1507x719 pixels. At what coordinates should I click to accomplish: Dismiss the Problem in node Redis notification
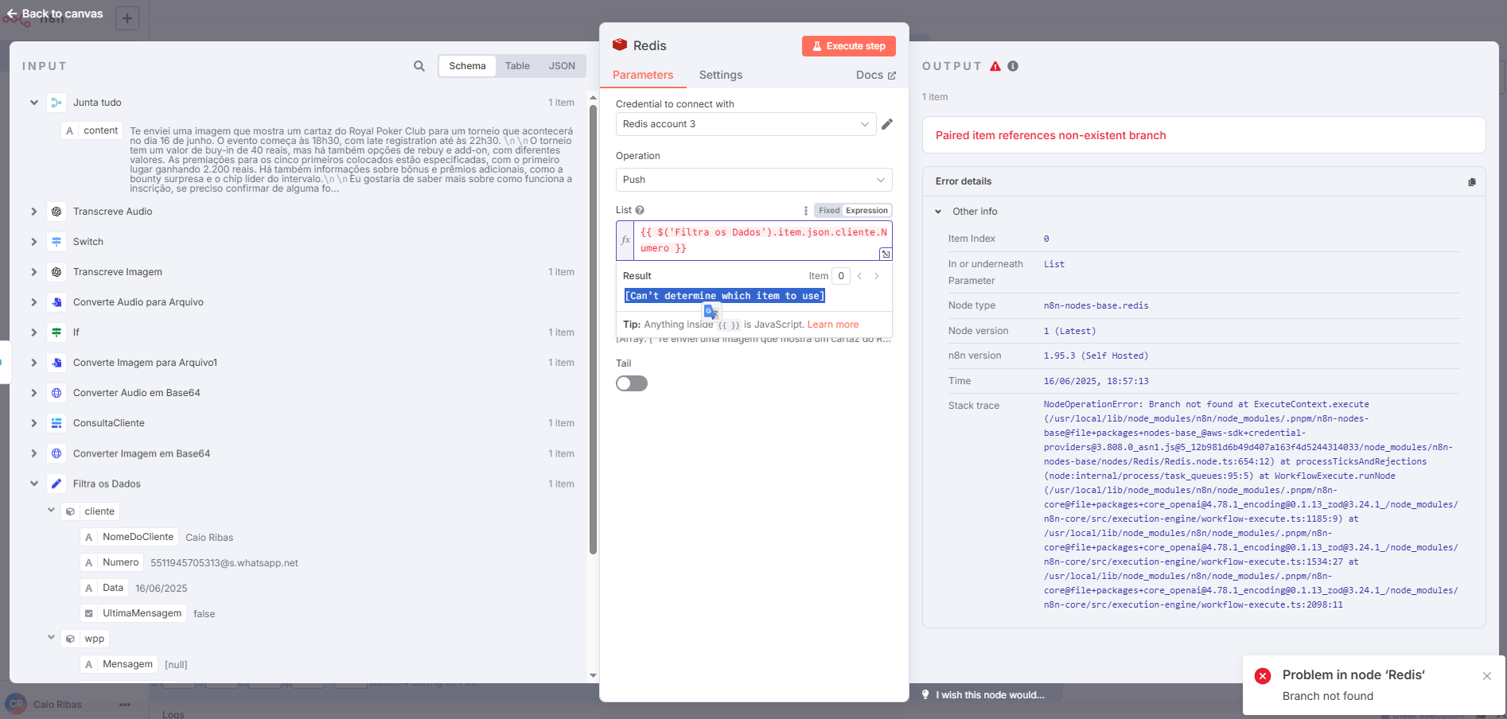[x=1487, y=676]
